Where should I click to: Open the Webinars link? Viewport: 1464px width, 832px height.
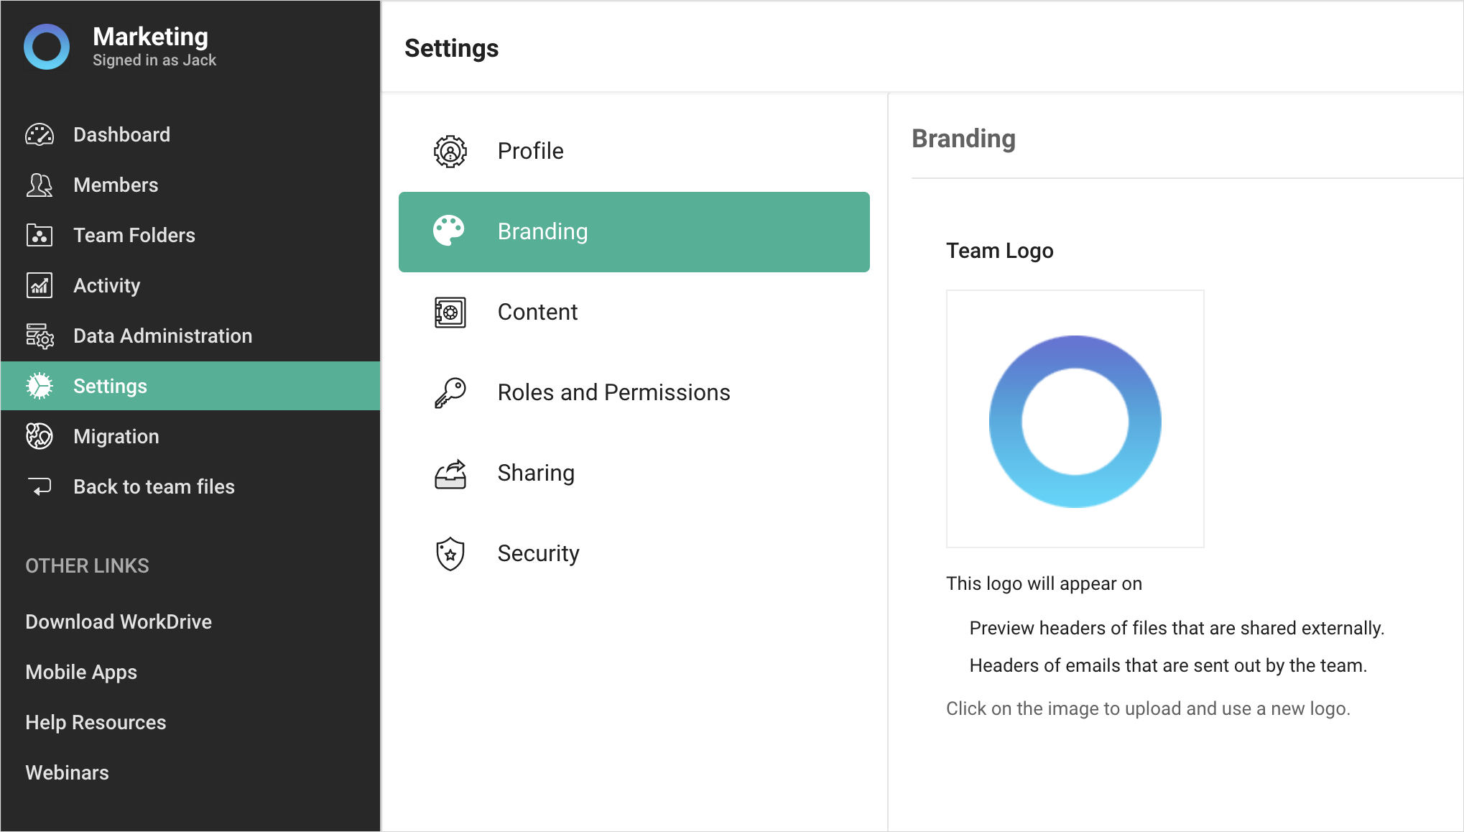pos(68,773)
